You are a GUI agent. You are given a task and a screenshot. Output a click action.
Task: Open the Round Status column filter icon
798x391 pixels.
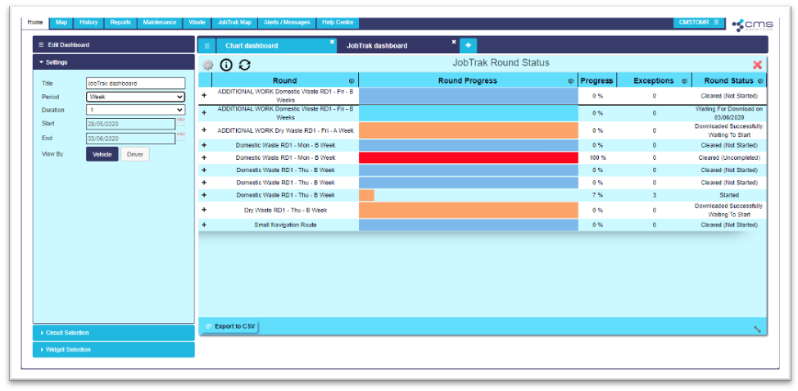click(760, 81)
